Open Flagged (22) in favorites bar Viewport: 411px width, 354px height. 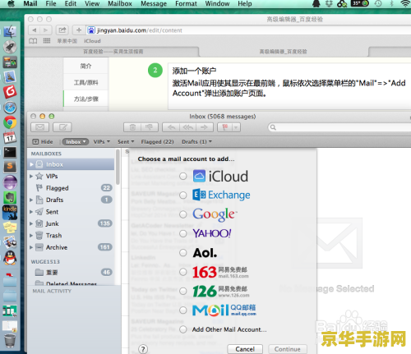157,142
